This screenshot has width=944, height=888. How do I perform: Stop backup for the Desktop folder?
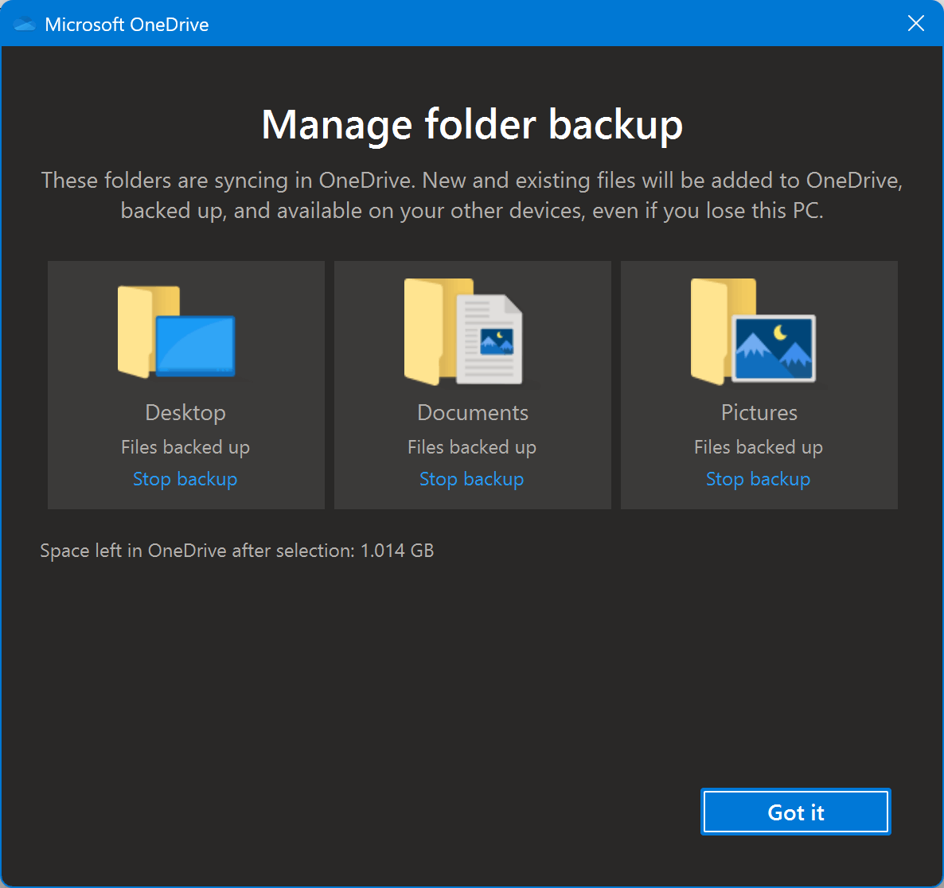point(185,478)
